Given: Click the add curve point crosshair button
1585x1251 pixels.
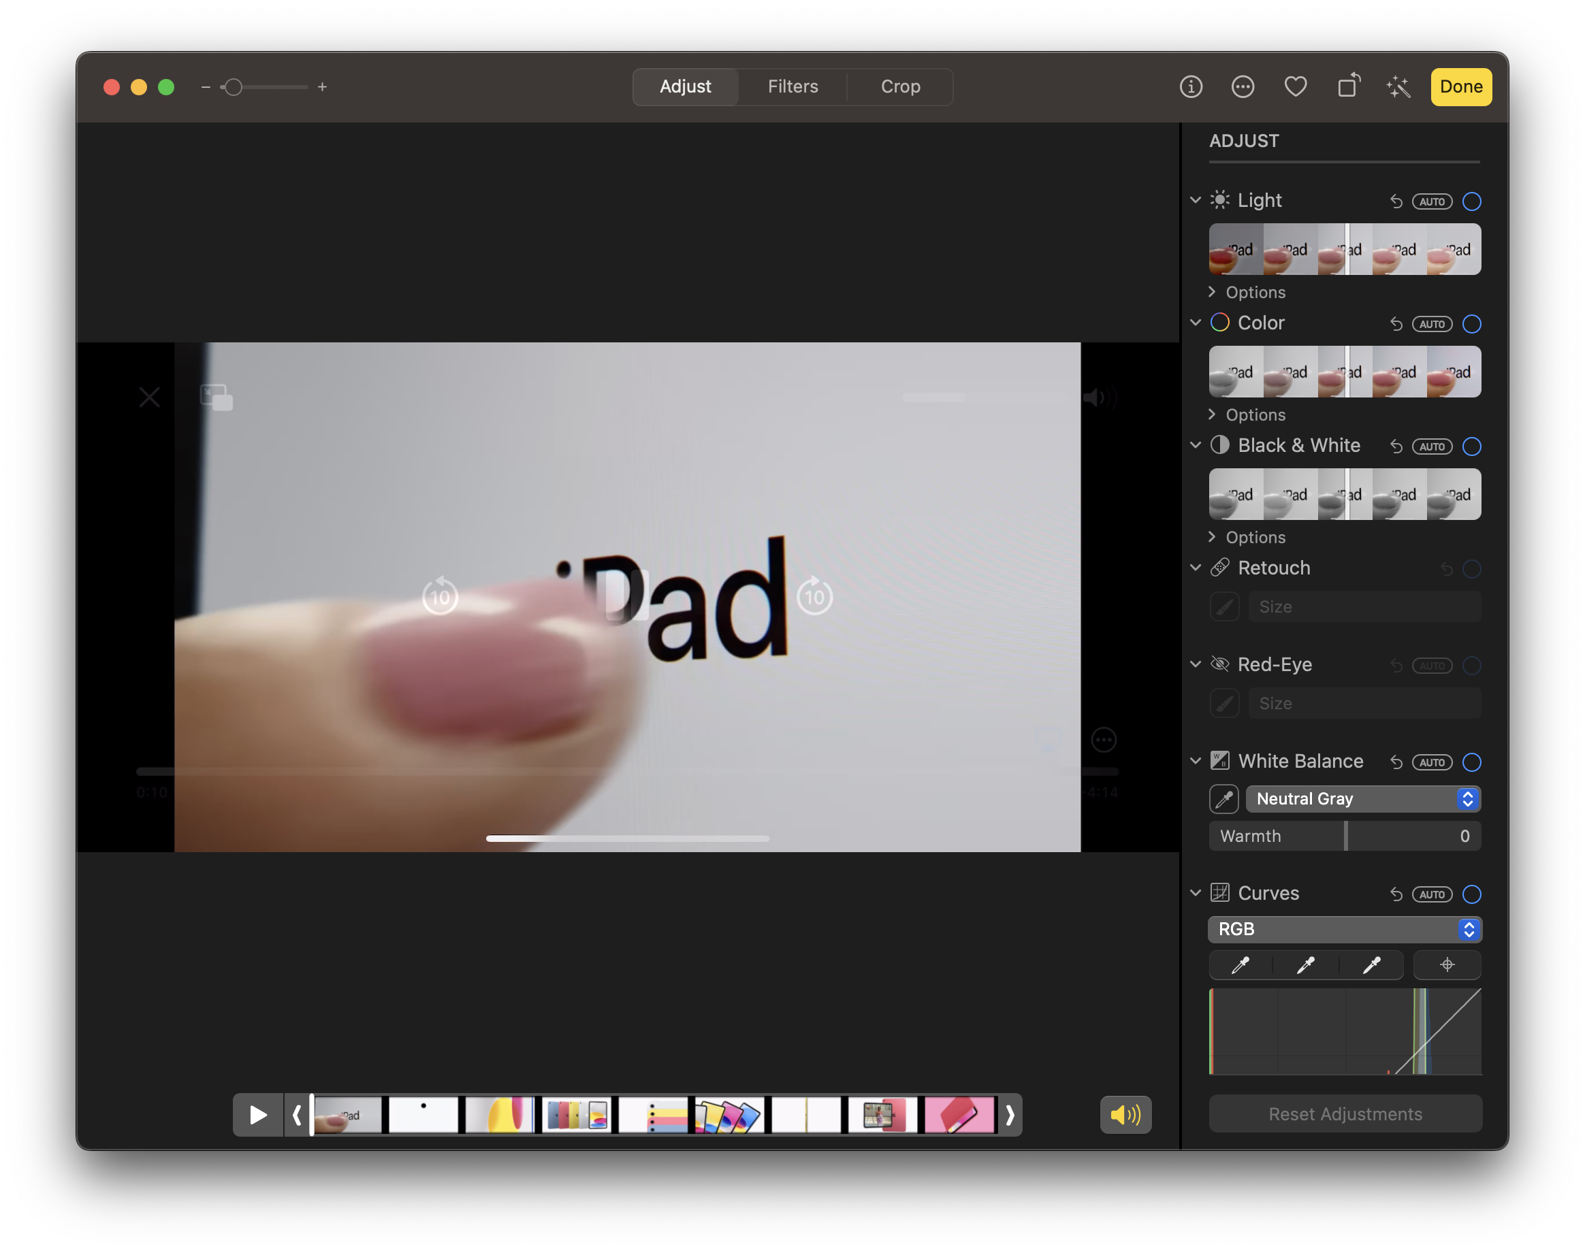Looking at the screenshot, I should coord(1447,965).
